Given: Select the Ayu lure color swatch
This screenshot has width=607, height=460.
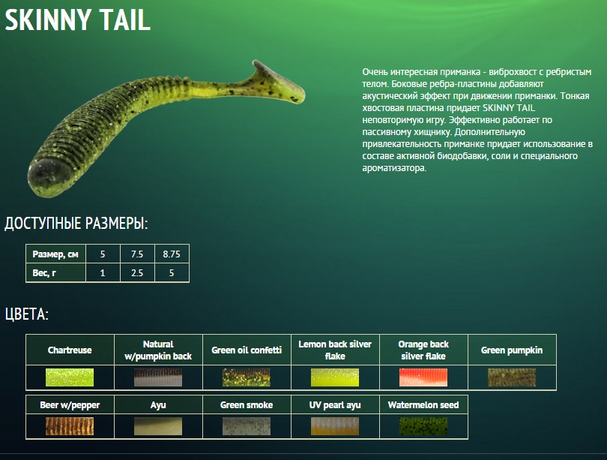Looking at the screenshot, I should [x=158, y=426].
